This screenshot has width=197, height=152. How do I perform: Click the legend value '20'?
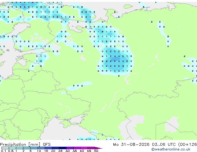[x=53, y=151]
